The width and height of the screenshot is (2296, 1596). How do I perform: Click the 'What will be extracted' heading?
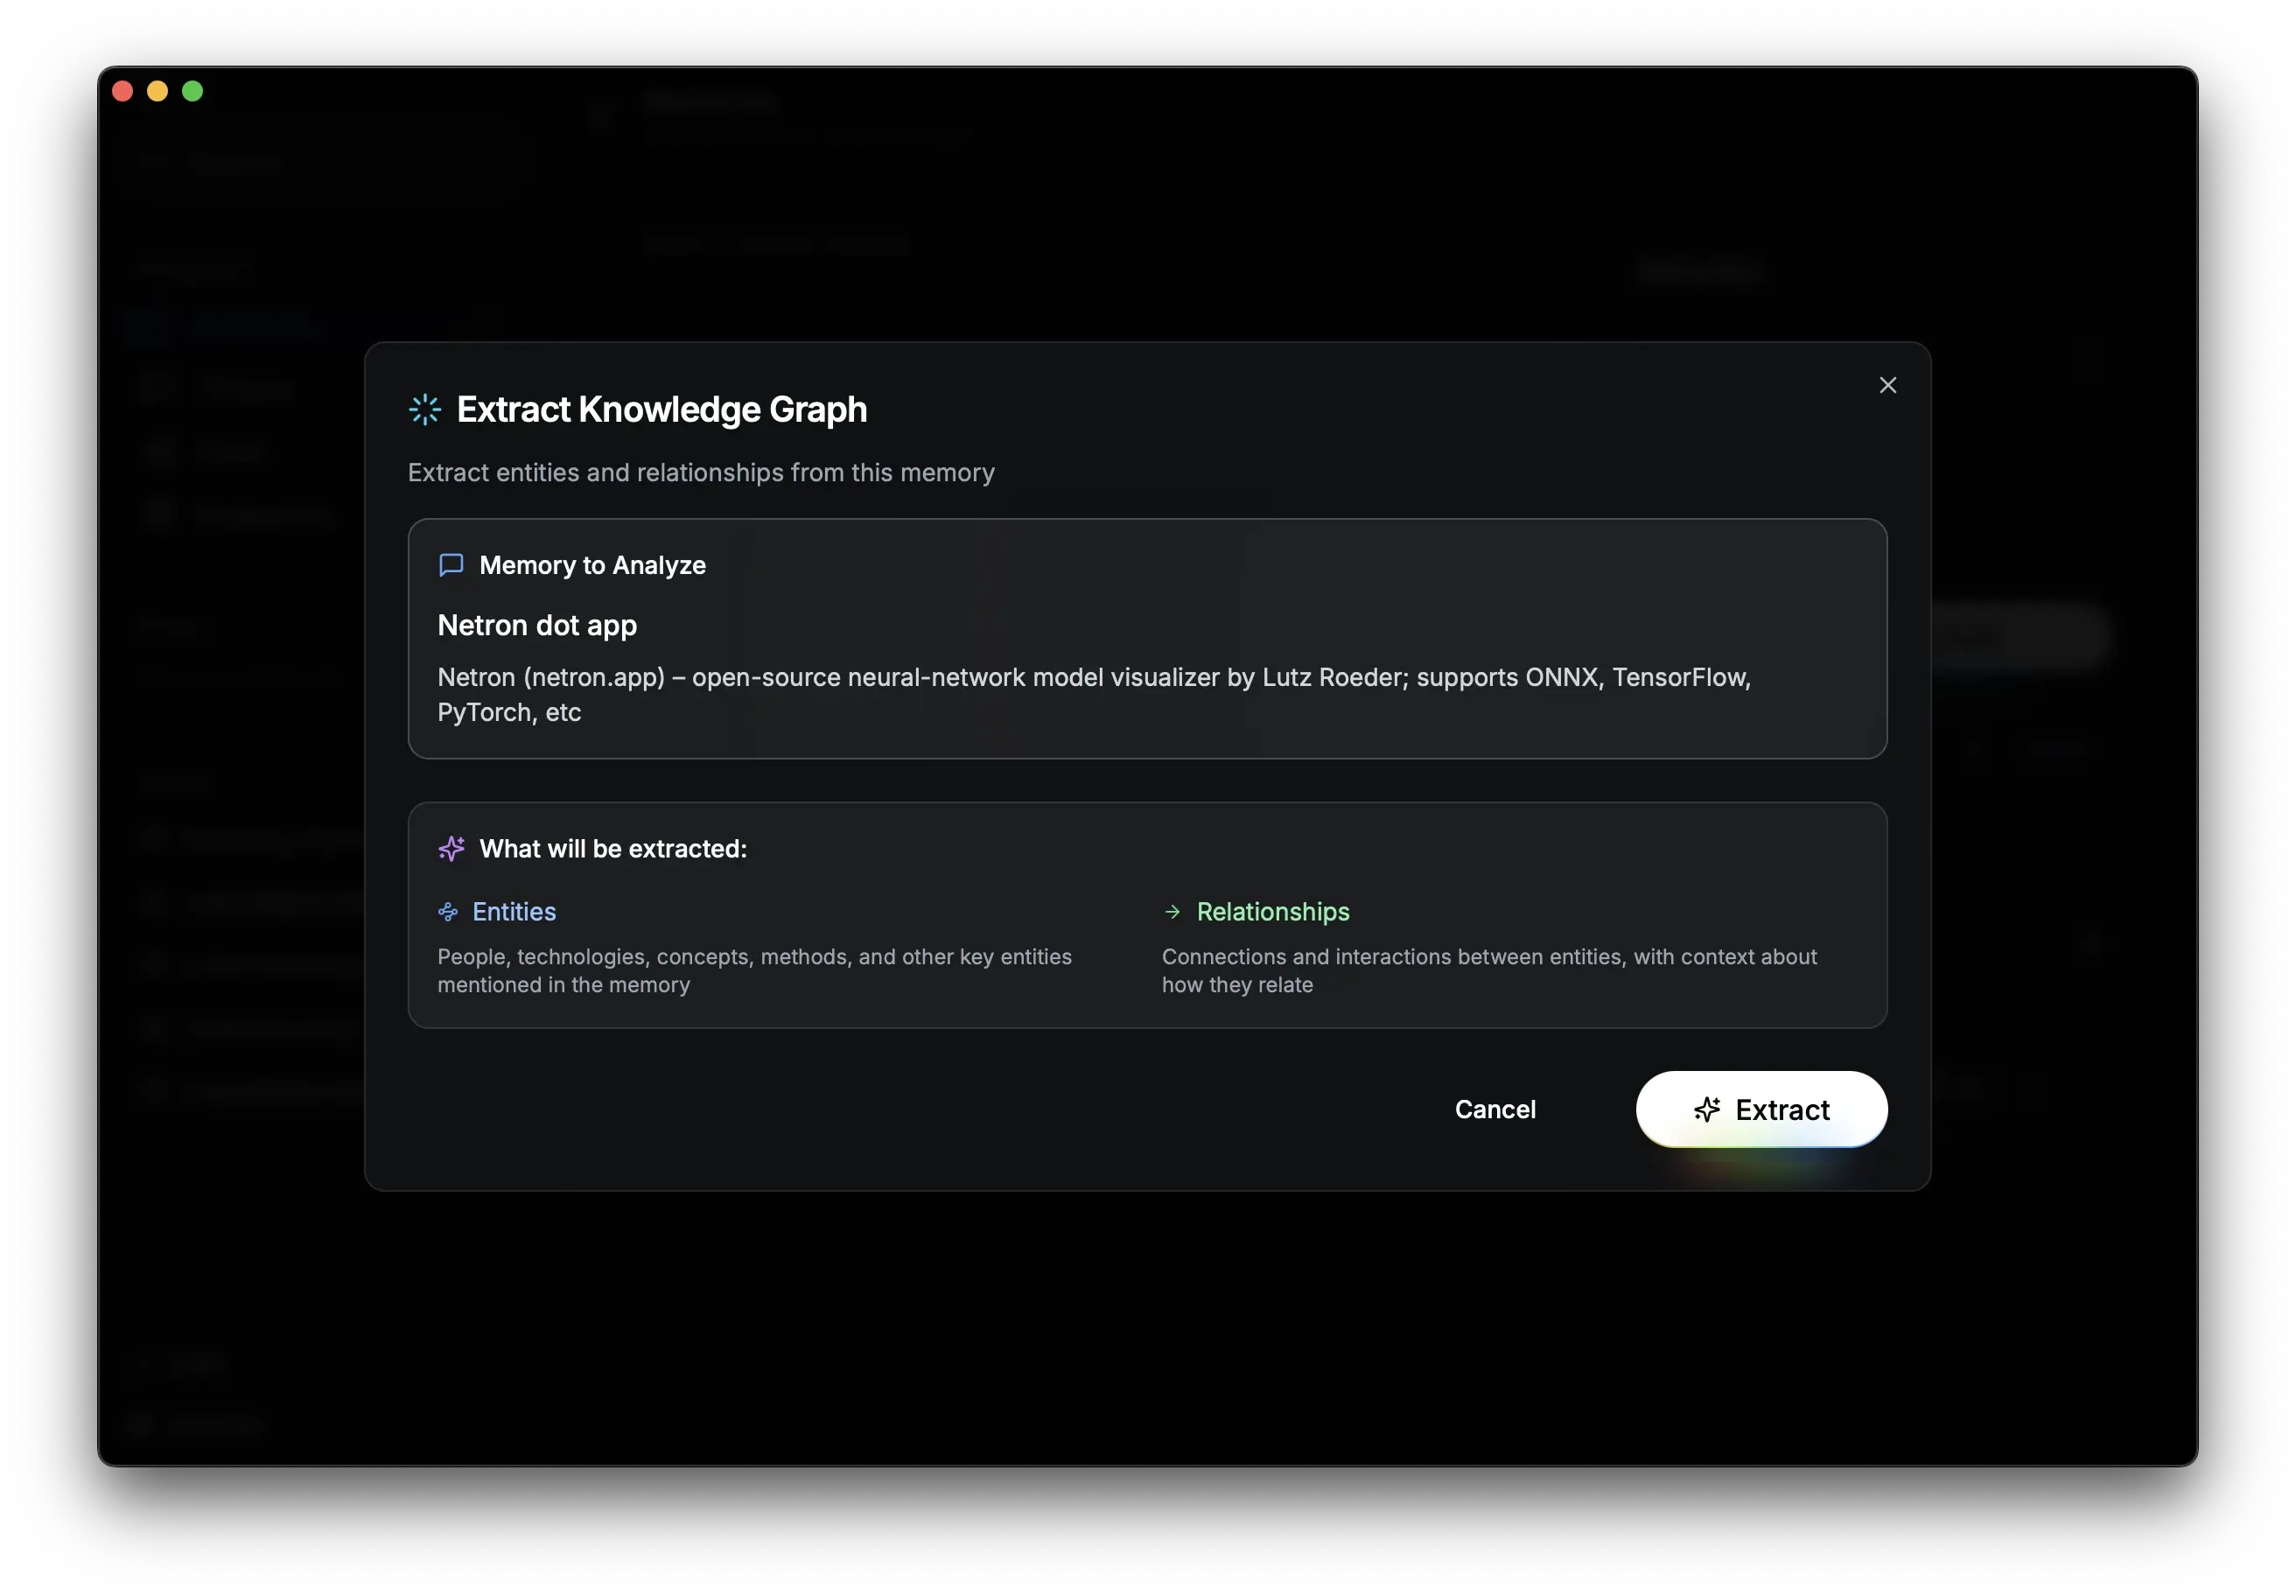(613, 848)
